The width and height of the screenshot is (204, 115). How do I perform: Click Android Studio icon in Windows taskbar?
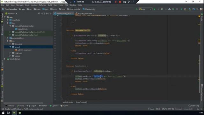click(x=14, y=113)
